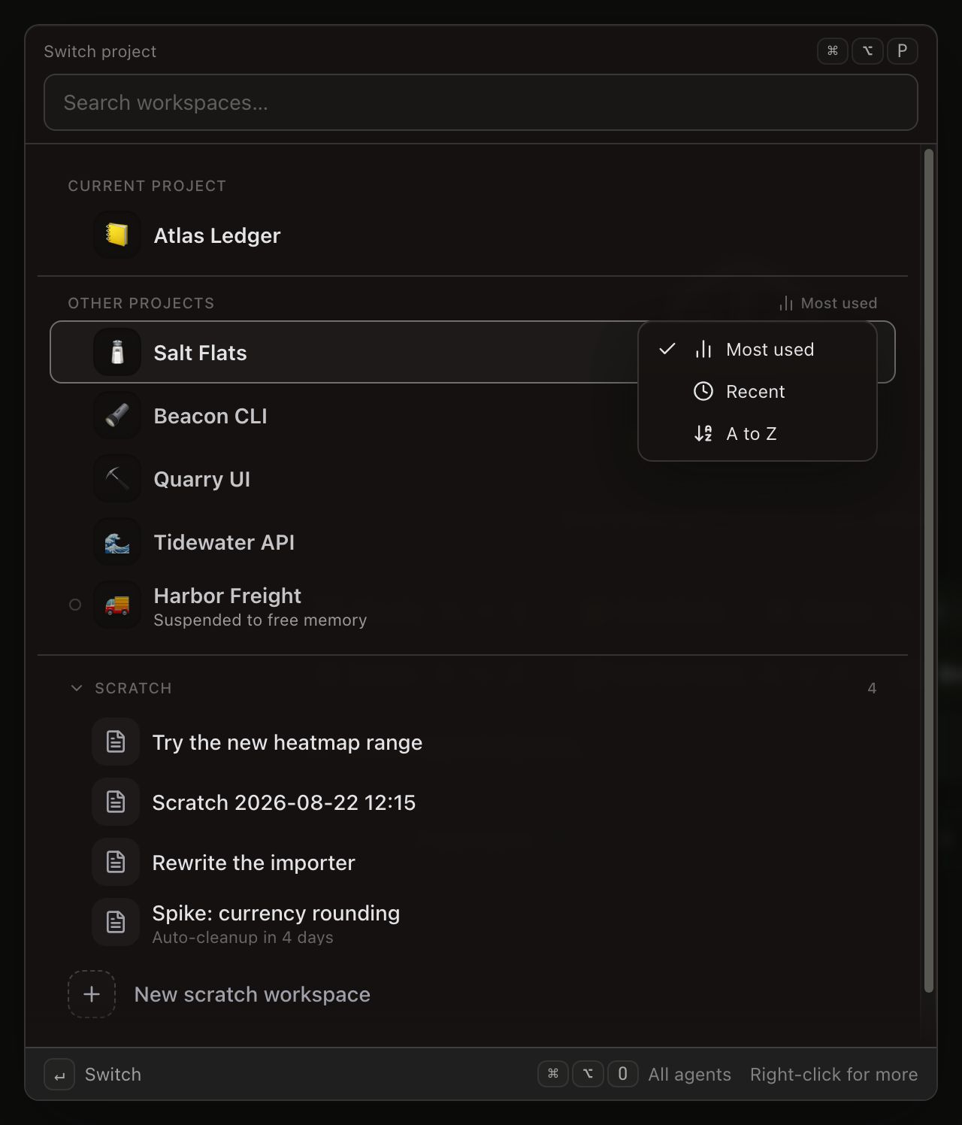Open the Most used sort dropdown header

828,303
